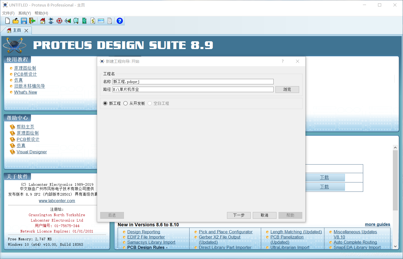Click the upper 下载 download button

324,178
